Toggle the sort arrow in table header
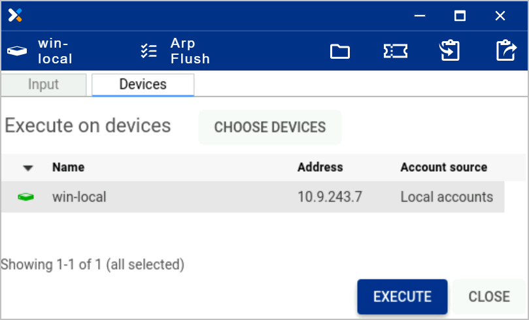 pos(28,168)
